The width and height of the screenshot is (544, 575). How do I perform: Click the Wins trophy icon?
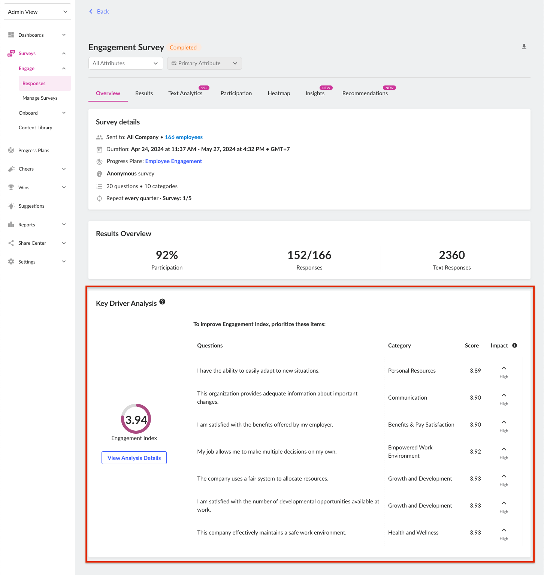click(x=11, y=187)
